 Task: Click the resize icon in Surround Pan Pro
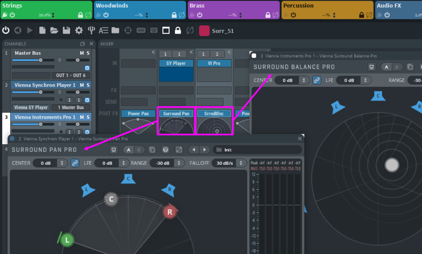click(x=179, y=150)
